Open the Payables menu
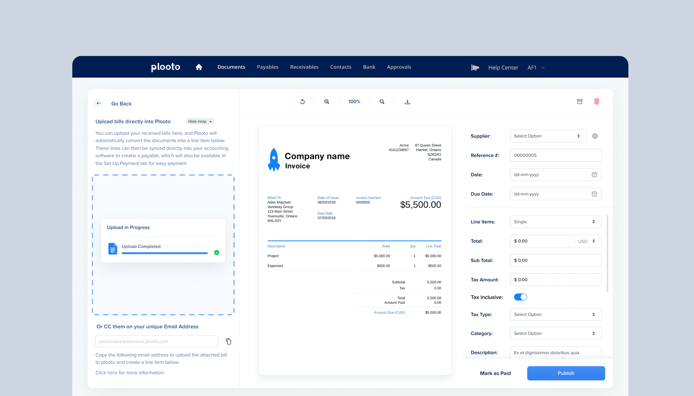The image size is (694, 396). click(267, 67)
